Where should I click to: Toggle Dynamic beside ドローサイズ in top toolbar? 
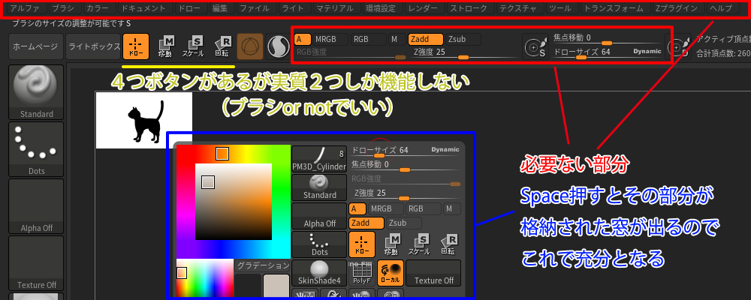647,51
